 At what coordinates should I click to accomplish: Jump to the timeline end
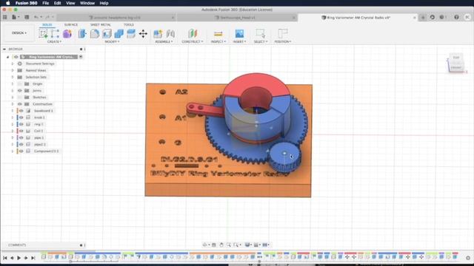[33, 258]
